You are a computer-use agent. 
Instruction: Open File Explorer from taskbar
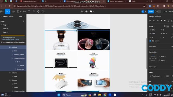tap(100, 95)
